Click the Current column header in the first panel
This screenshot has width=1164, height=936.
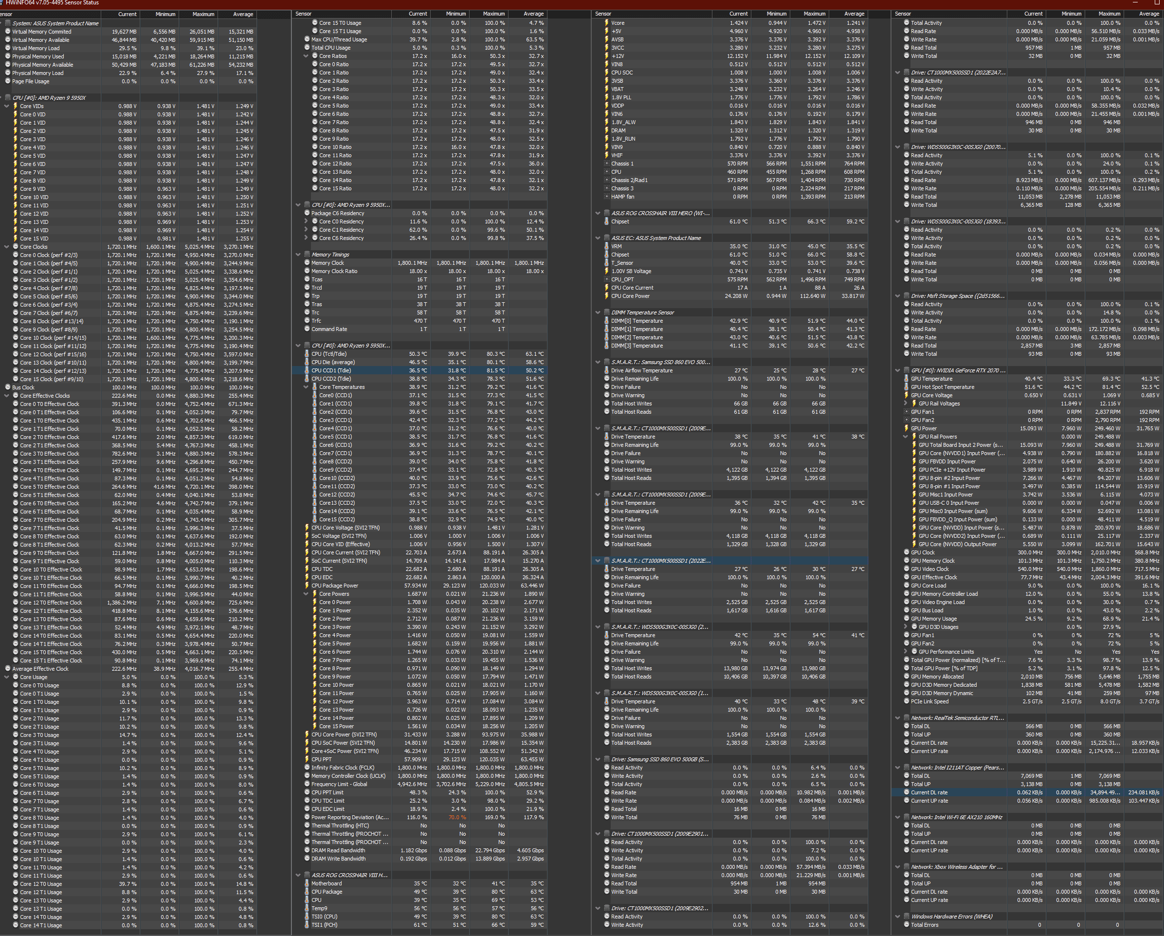click(x=120, y=14)
